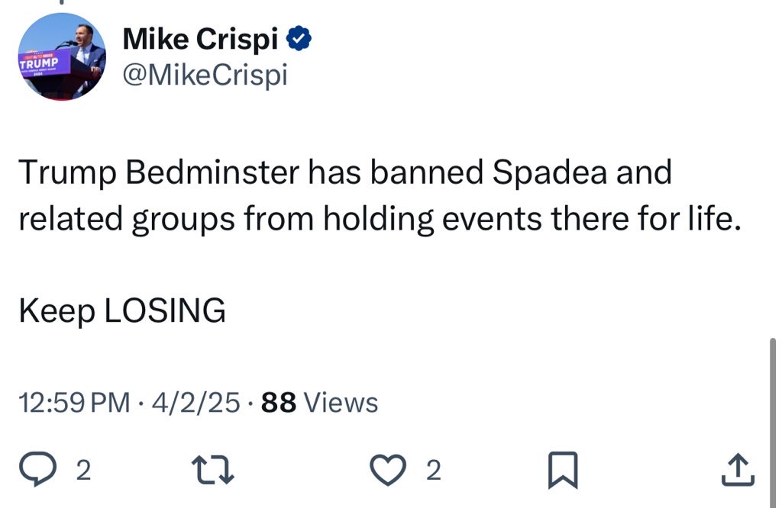Open the Mike Crispi display name

pyautogui.click(x=200, y=39)
